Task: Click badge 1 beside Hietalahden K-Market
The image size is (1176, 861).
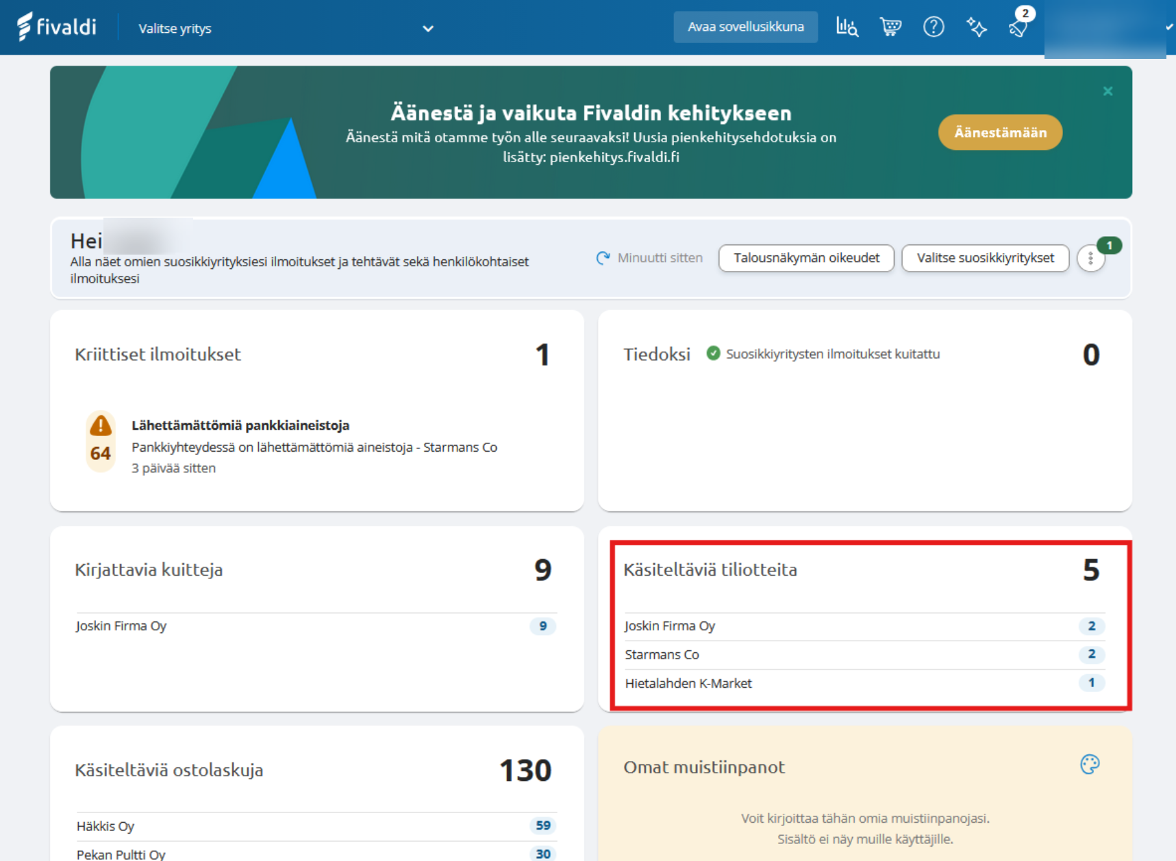Action: pyautogui.click(x=1092, y=682)
